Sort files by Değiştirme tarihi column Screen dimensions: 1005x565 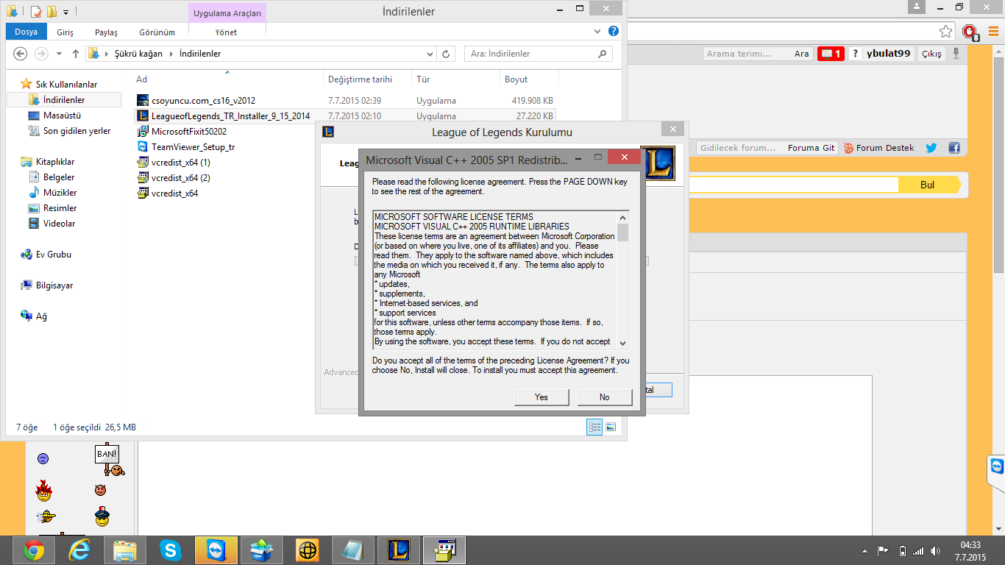pos(360,79)
